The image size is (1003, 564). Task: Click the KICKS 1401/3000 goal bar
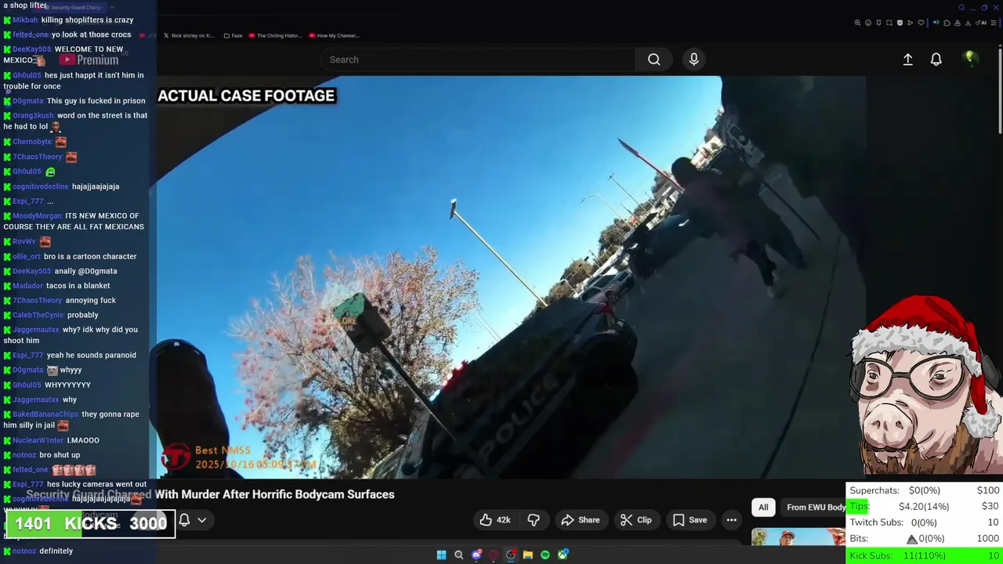coord(90,523)
